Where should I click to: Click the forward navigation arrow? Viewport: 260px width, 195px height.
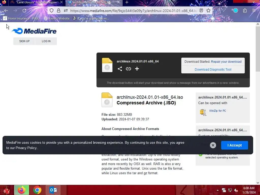(x=15, y=11)
